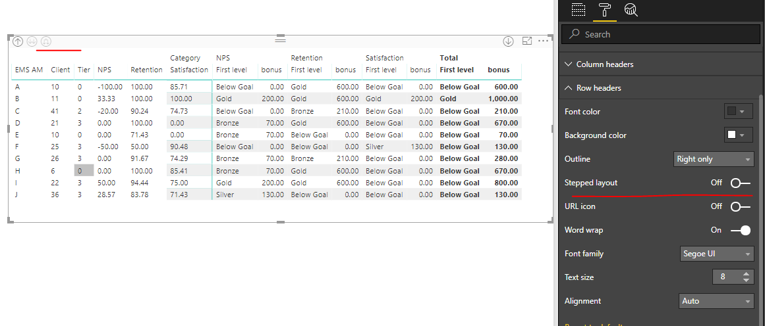
Task: Turn off the Word wrap switch
Action: click(740, 230)
